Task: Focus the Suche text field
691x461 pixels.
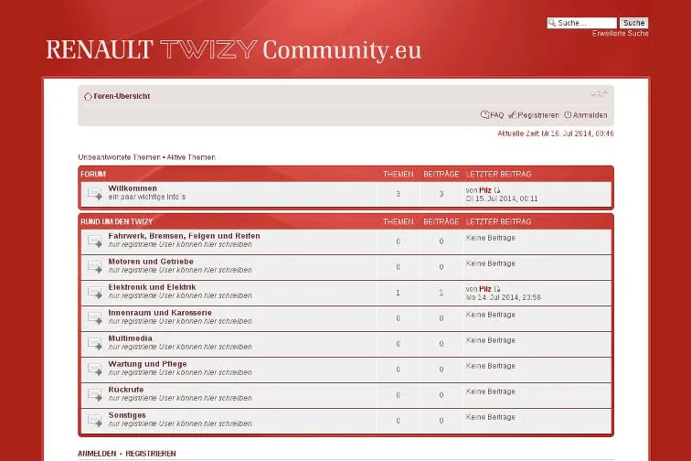Action: [581, 23]
